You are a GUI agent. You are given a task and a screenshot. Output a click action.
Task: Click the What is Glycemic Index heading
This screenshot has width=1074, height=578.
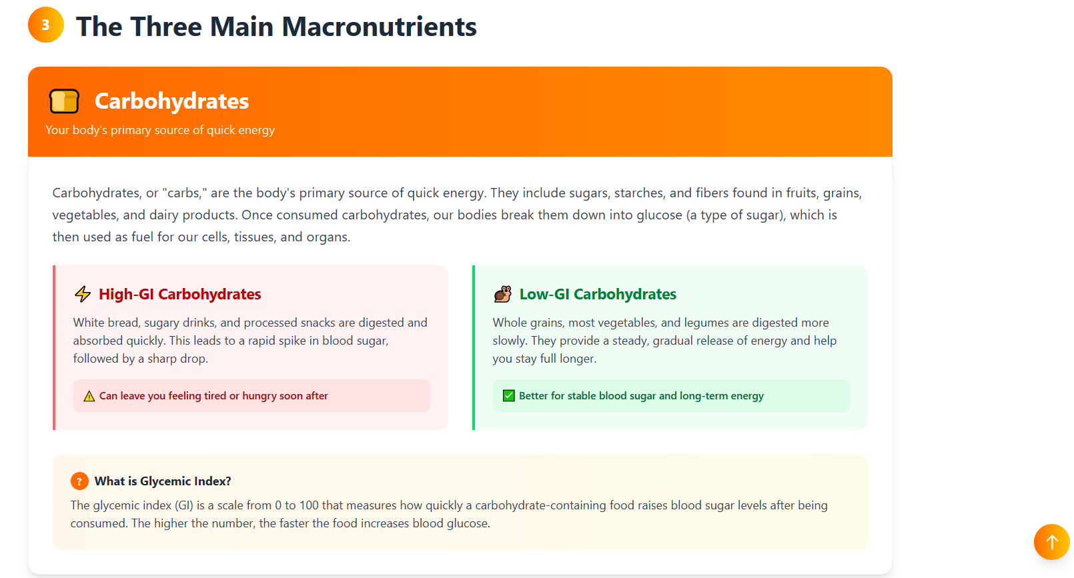(163, 481)
